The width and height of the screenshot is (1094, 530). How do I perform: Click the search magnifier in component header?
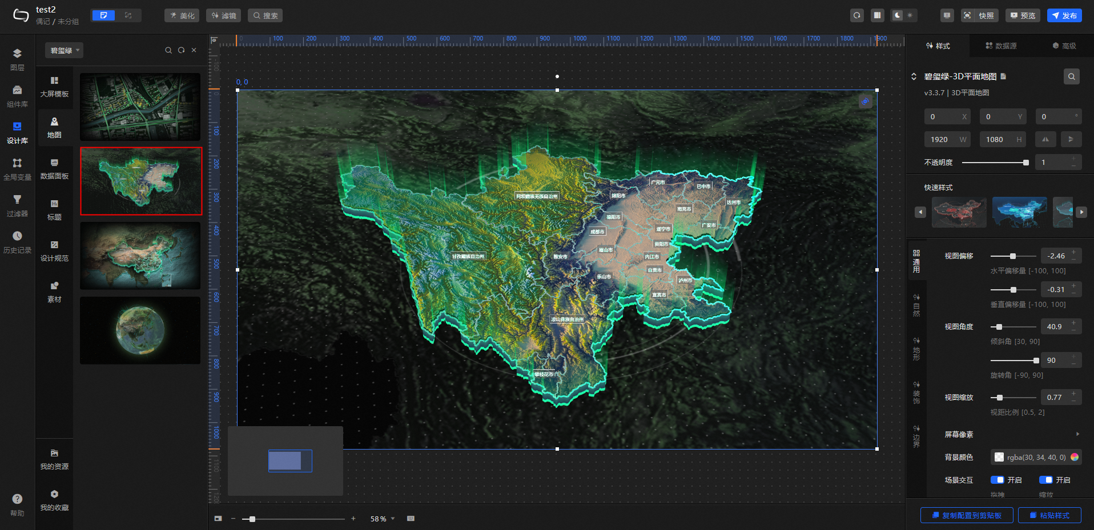[x=1071, y=76]
